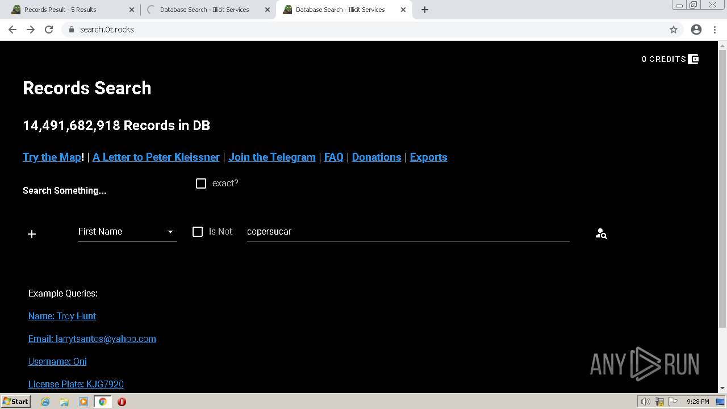This screenshot has height=409, width=727.
Task: Click the 0 CREDITS label
Action: [x=664, y=59]
